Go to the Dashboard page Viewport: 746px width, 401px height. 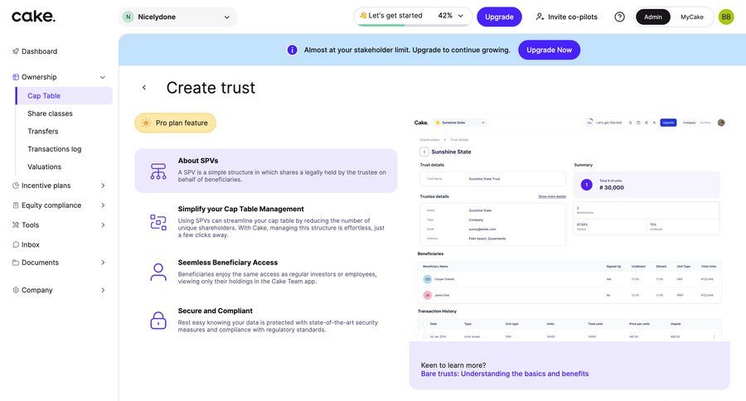pyautogui.click(x=39, y=51)
